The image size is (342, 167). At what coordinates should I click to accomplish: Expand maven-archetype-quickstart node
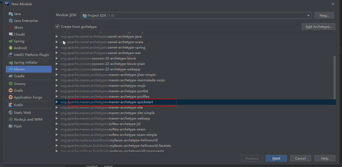[57, 102]
